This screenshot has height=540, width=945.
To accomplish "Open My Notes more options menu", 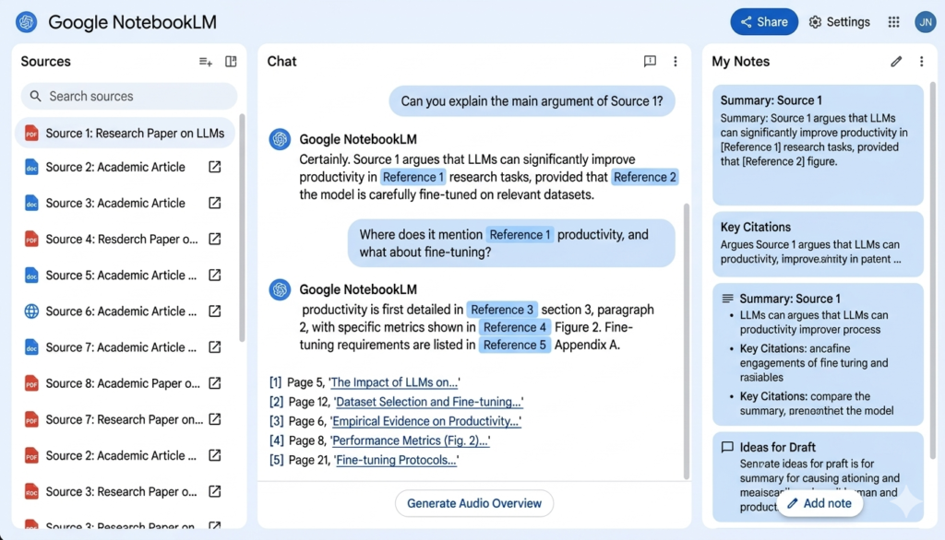I will tap(921, 62).
